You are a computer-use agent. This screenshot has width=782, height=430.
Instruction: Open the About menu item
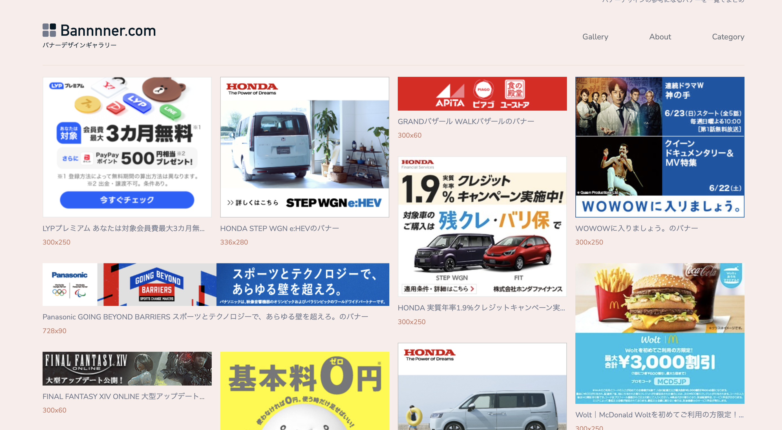(x=660, y=37)
